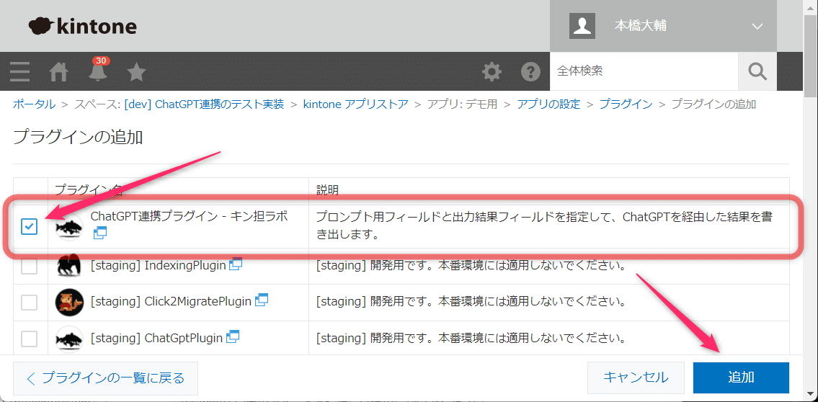
Task: Click the Click2MigratePlugin thumbnail image
Action: point(69,302)
